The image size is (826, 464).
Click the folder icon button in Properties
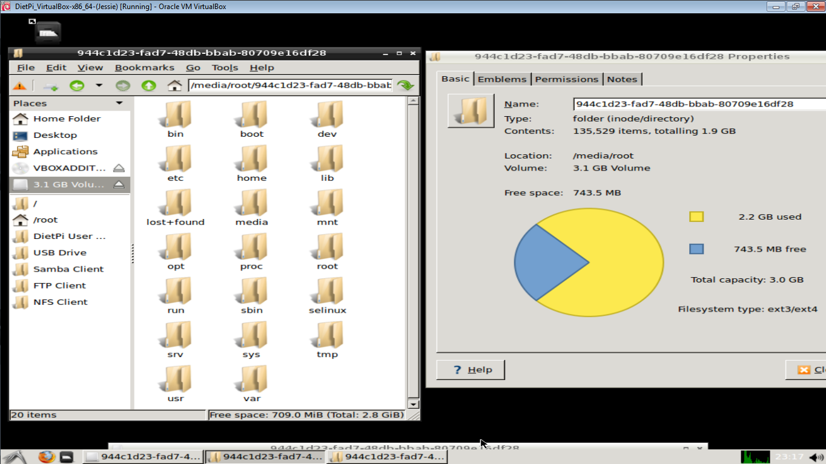click(x=471, y=111)
